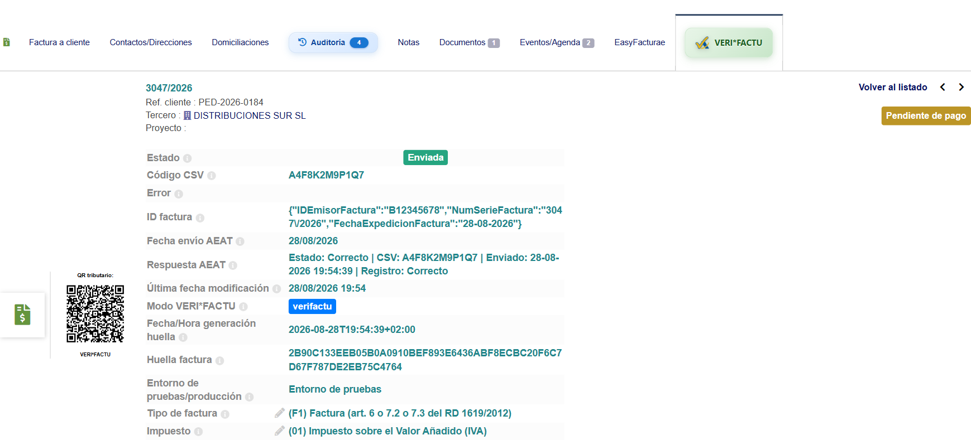
Task: Click the info icon next to Código CSV
Action: tap(212, 176)
